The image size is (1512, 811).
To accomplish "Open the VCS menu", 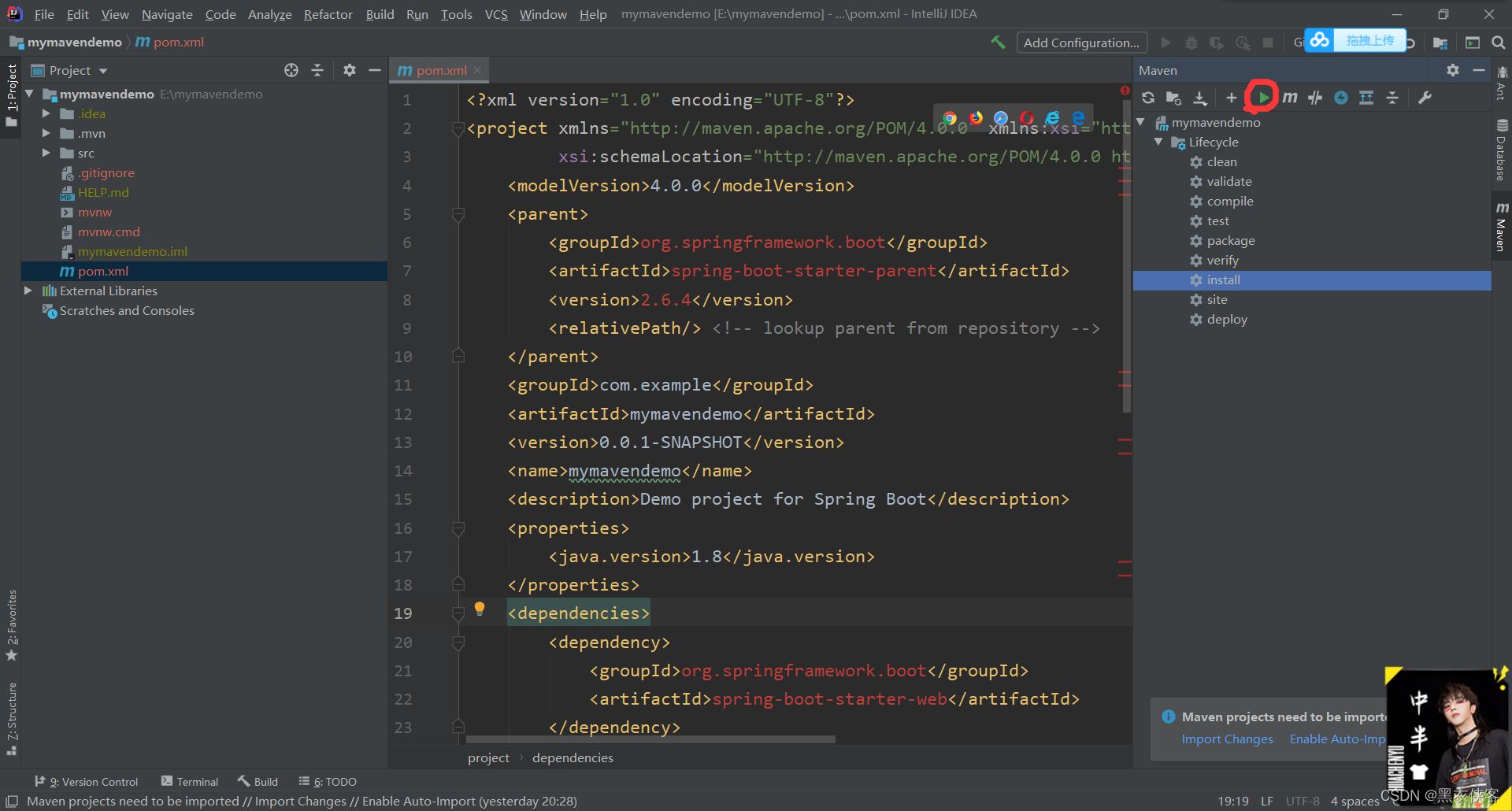I will point(496,14).
